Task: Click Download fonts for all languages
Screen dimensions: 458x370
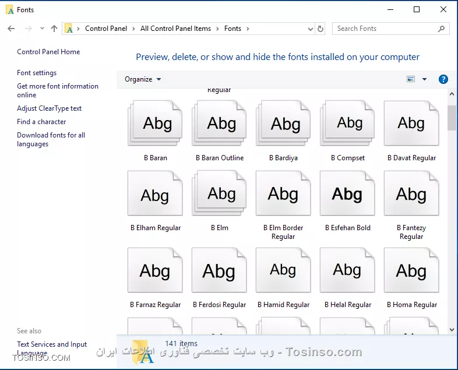Action: pos(51,140)
